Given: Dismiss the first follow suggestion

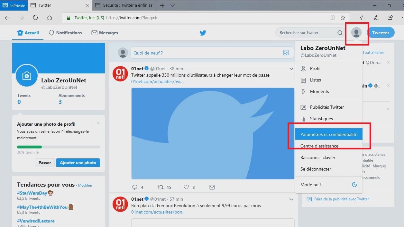Looking at the screenshot, I should pyautogui.click(x=388, y=63).
